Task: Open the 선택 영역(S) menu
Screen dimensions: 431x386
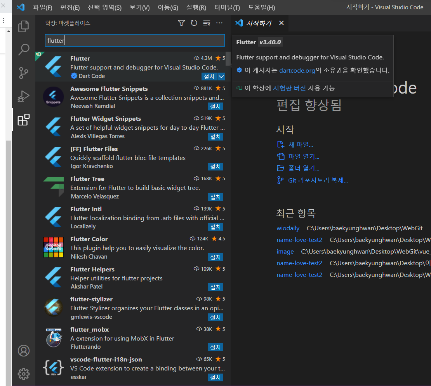Action: [105, 7]
